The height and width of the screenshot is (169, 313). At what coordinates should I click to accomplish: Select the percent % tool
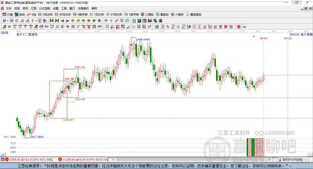click(x=168, y=27)
